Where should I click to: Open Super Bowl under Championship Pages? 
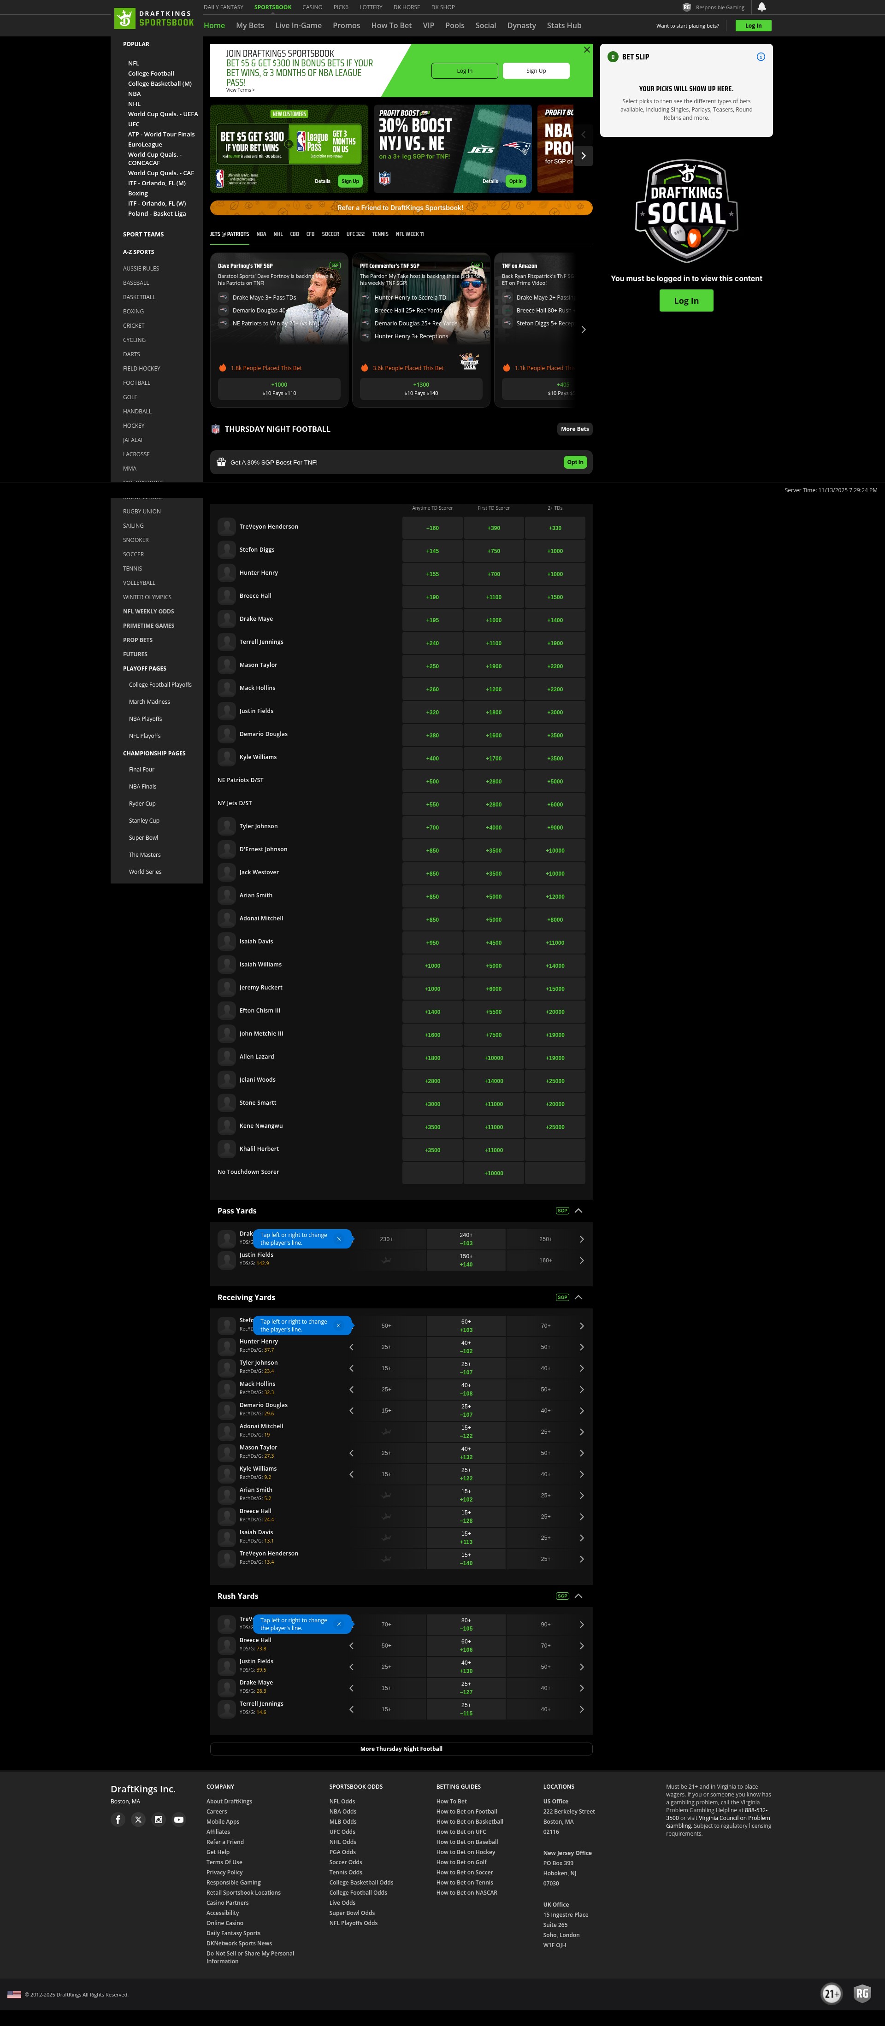click(143, 837)
